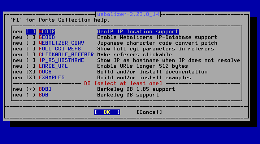Image resolution: width=260 pixels, height=144 pixels.
Task: Click 'Show IP as hostname' description
Action: pos(169,60)
